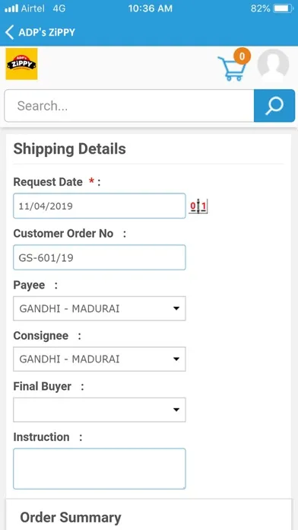Image resolution: width=298 pixels, height=530 pixels.
Task: Tap the Order Summary section header
Action: [x=71, y=517]
